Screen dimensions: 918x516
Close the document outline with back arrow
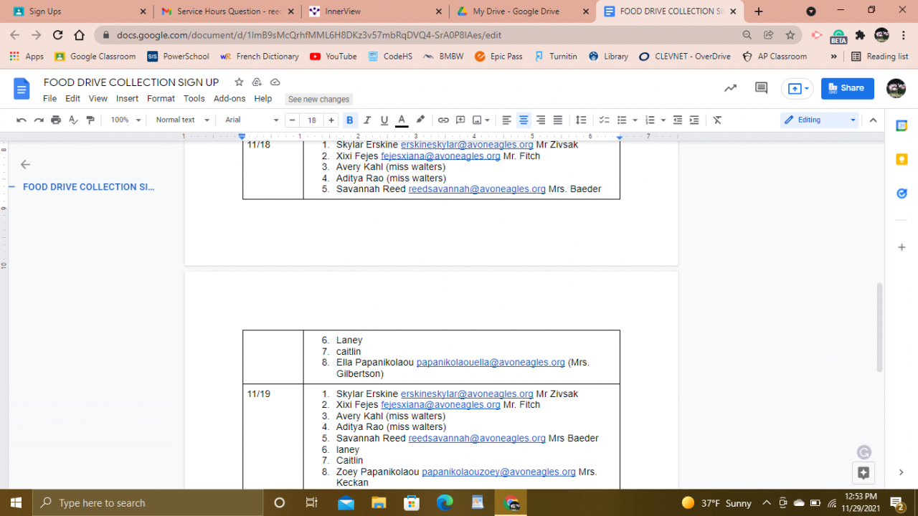(x=25, y=164)
